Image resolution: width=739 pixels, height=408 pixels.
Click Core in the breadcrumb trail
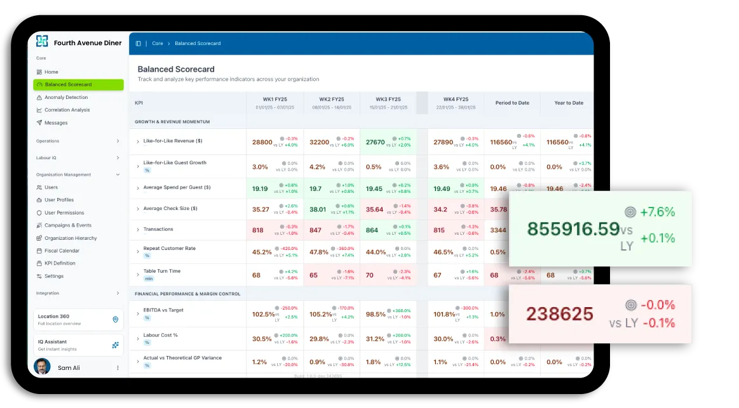158,43
